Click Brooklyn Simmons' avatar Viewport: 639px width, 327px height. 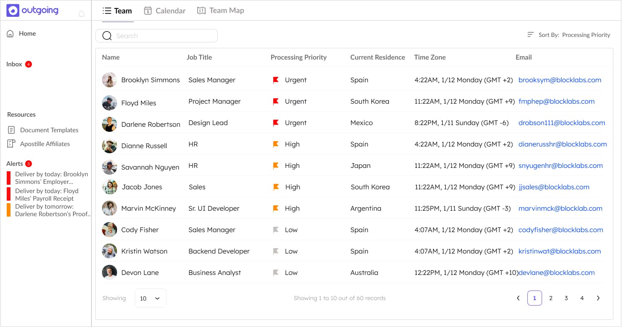coord(110,80)
